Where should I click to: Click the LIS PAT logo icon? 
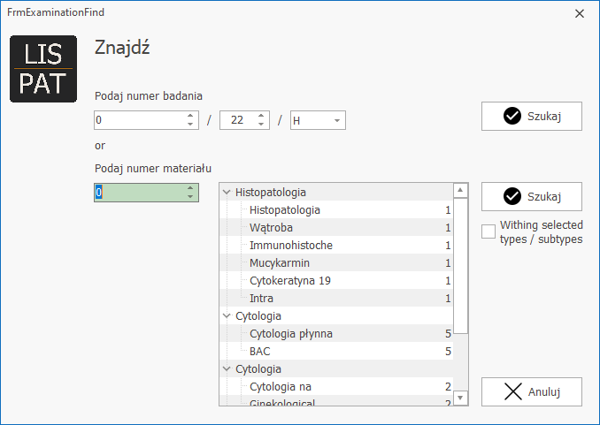click(x=43, y=70)
